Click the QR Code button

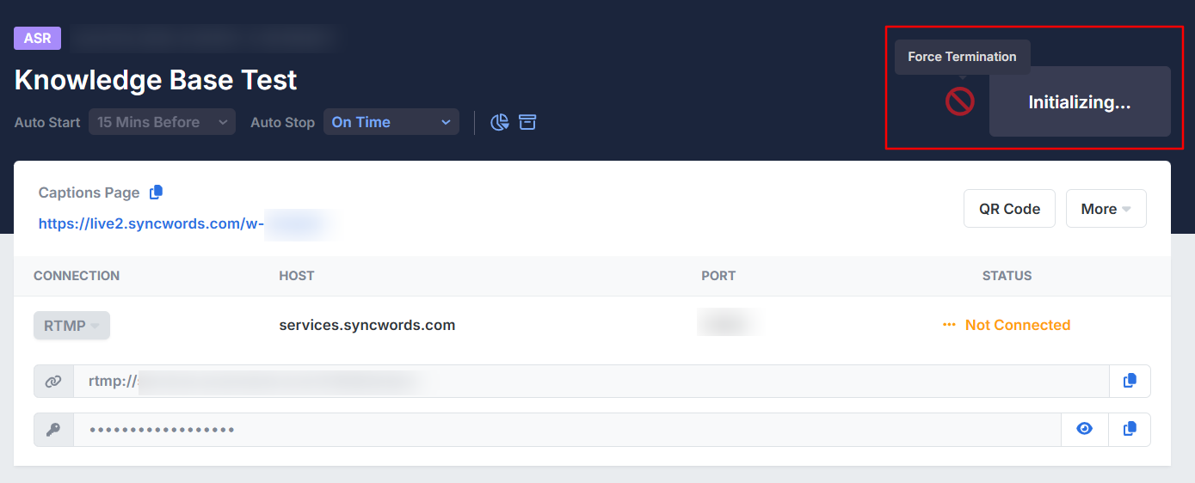tap(1009, 209)
